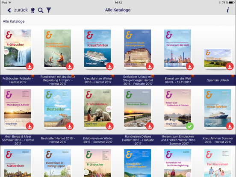Open the Rundreisen in Kleingruppen cover
This screenshot has height=177, width=236.
(x=57, y=163)
